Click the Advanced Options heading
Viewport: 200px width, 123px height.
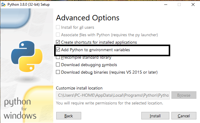[88, 18]
